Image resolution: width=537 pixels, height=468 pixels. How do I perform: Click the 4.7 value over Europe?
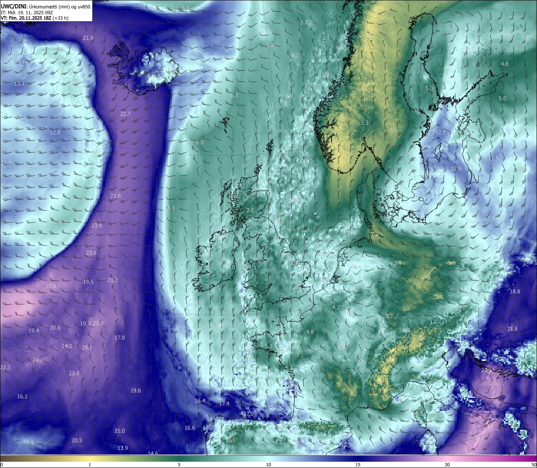336,307
